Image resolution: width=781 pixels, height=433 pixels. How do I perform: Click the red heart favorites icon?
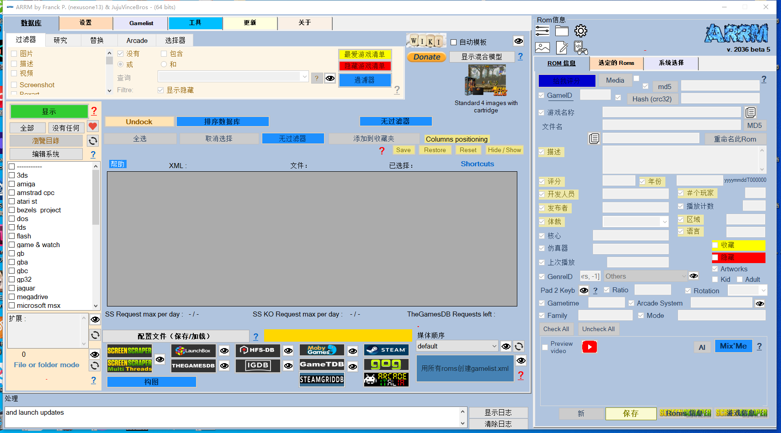coord(93,127)
